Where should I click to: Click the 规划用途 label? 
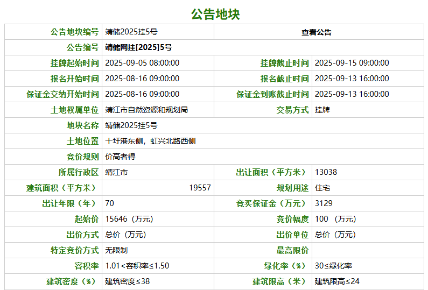tap(292, 188)
